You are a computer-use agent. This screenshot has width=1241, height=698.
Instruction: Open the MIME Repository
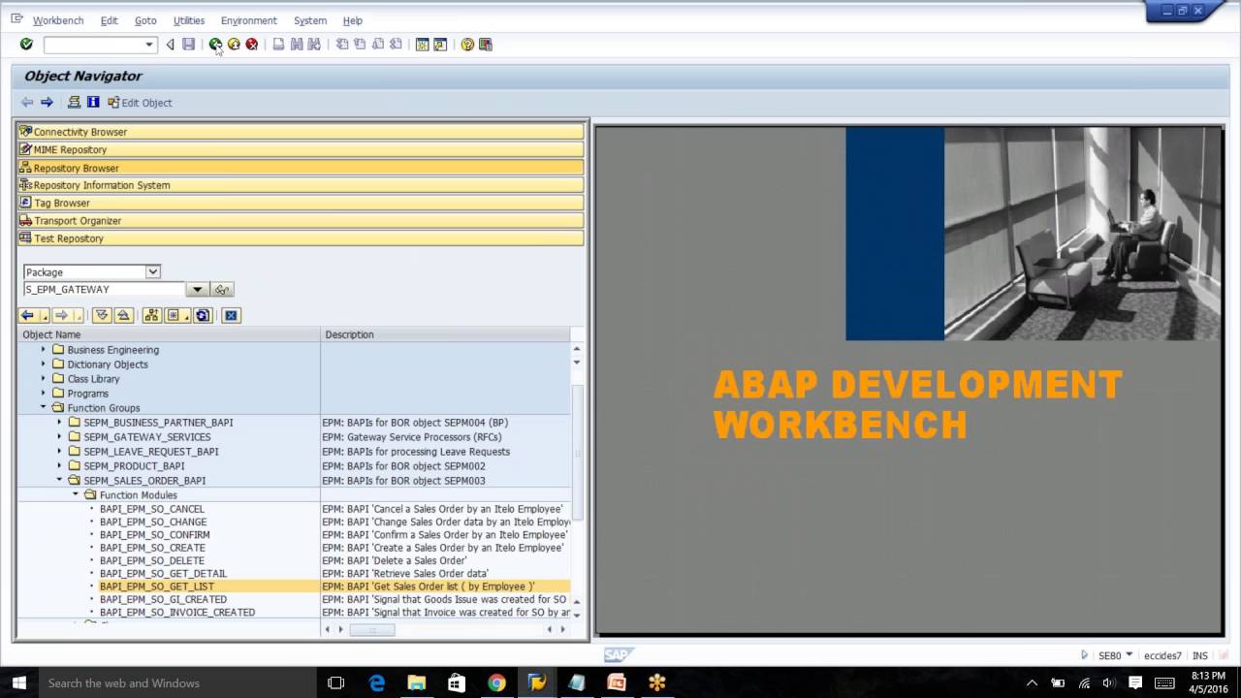tap(301, 149)
